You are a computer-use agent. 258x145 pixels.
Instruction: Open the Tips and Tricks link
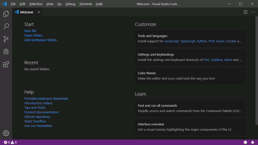coord(35,107)
